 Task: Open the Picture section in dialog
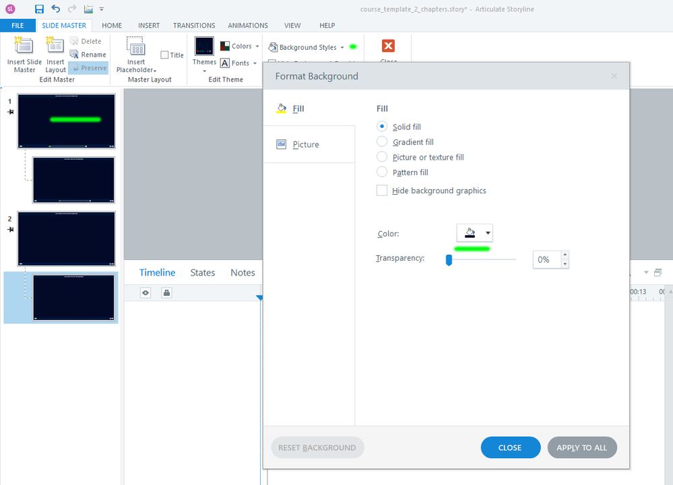[x=306, y=144]
